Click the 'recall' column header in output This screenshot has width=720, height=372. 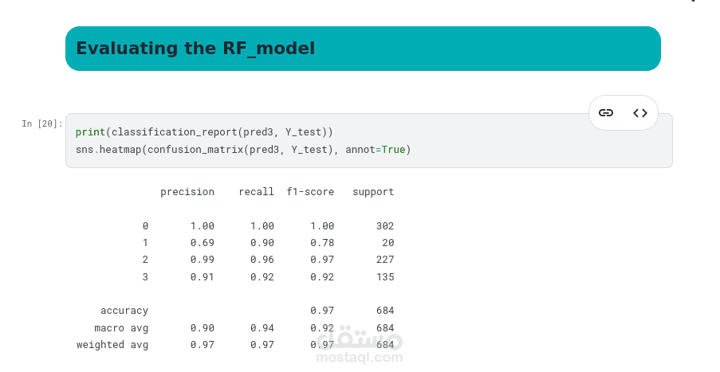click(x=256, y=192)
